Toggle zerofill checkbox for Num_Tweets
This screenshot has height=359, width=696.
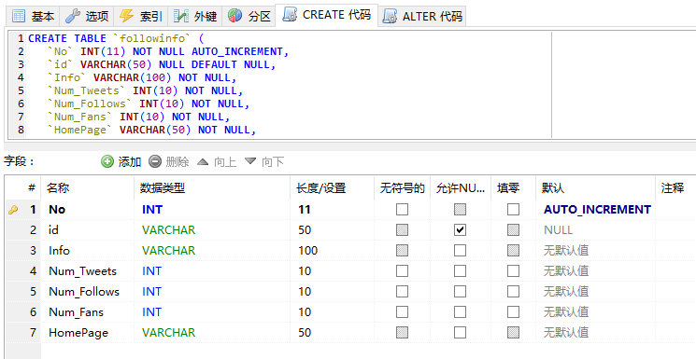(x=513, y=270)
